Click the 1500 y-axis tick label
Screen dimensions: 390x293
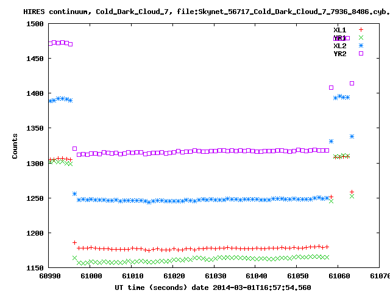click(x=35, y=24)
